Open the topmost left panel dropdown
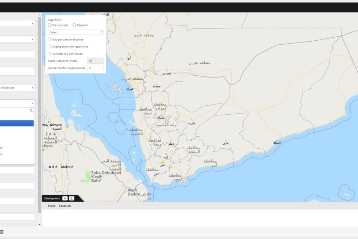Viewport: 358px width, 239px height. (17, 24)
